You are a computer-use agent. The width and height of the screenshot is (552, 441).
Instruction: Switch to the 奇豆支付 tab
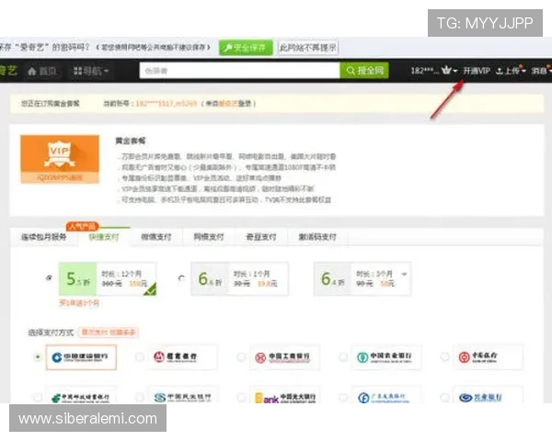click(x=261, y=237)
